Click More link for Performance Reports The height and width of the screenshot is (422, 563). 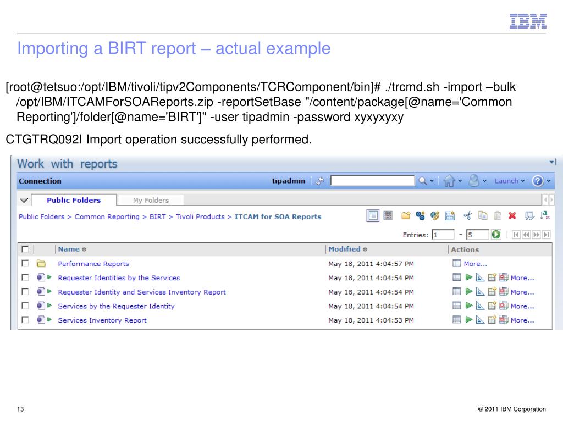click(476, 264)
